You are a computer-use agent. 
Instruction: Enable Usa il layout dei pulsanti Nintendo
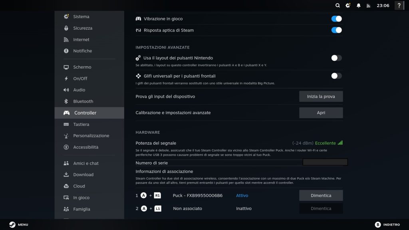[x=336, y=58]
